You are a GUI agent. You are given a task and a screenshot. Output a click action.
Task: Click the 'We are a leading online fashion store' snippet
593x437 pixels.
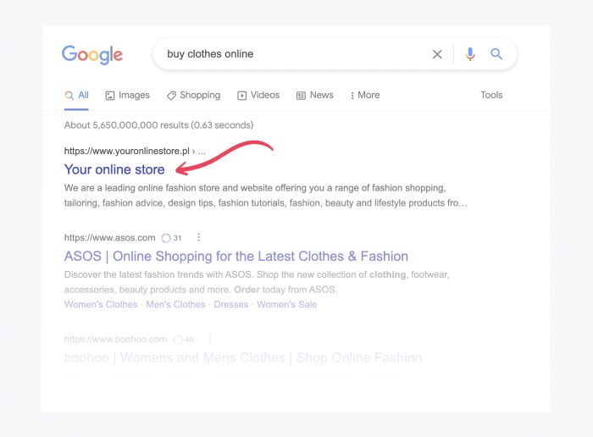pos(266,196)
